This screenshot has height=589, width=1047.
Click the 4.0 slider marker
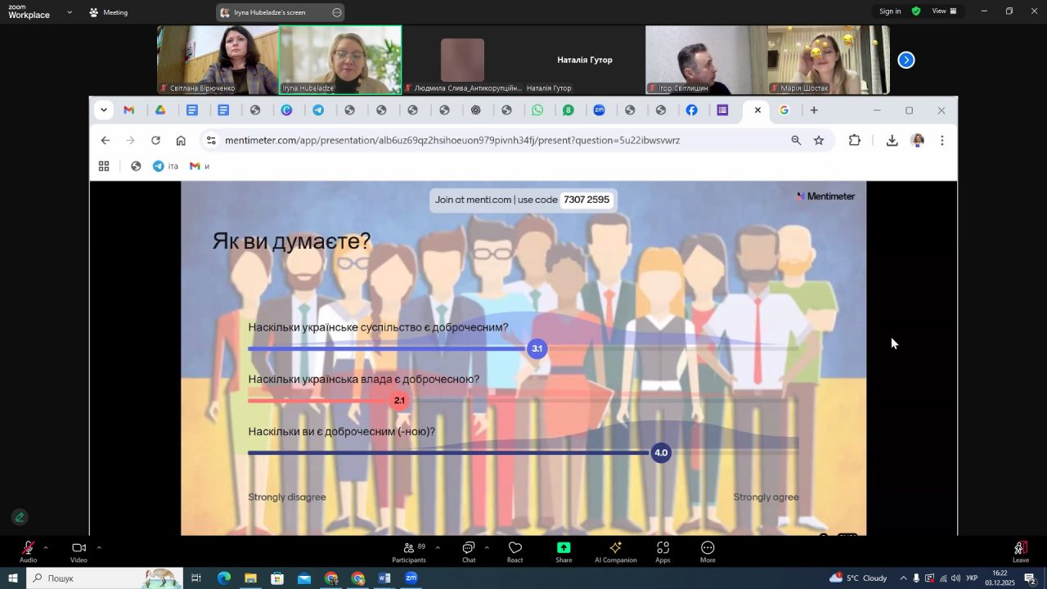[x=661, y=452]
